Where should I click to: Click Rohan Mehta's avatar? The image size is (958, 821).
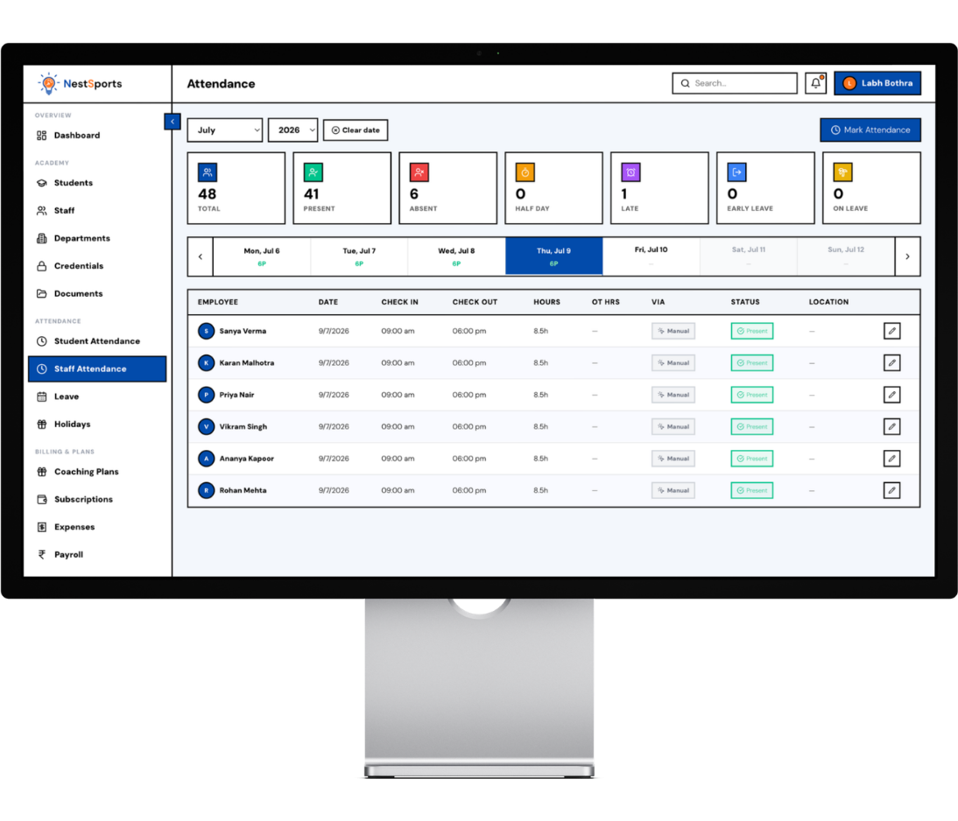tap(207, 490)
